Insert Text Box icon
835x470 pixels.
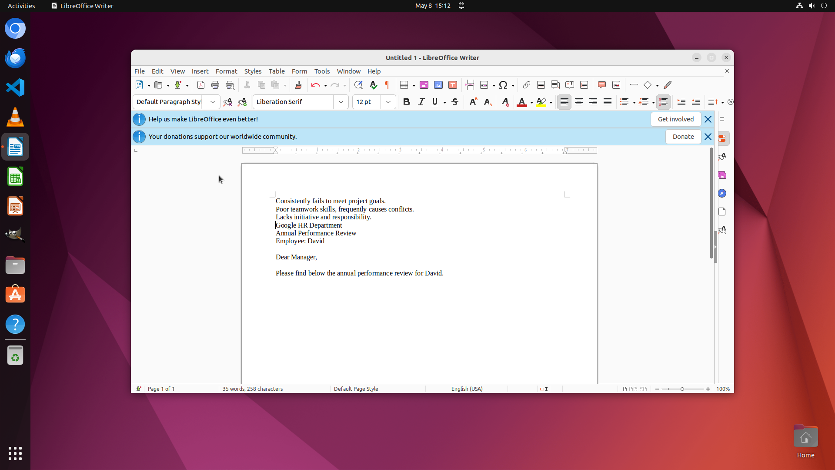[x=453, y=85]
